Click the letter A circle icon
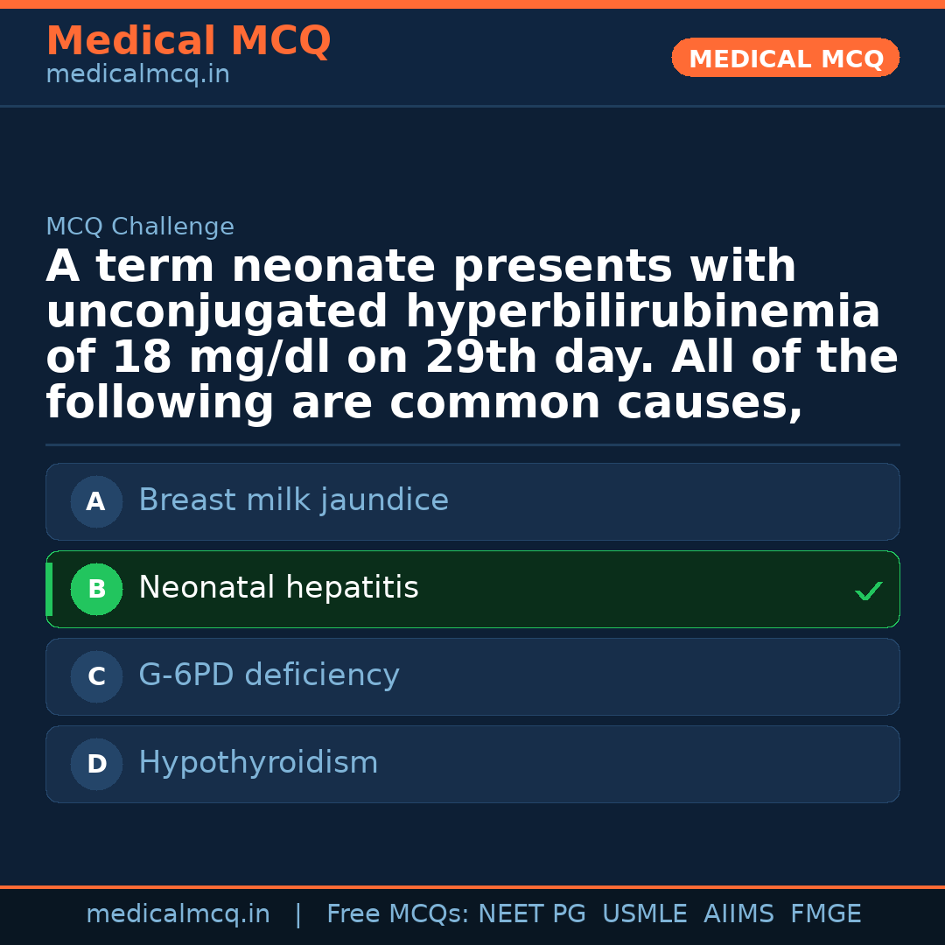Screen dimensions: 945x945 click(x=96, y=501)
